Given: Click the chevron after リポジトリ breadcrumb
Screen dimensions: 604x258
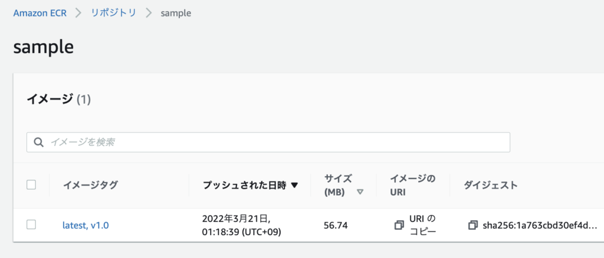Looking at the screenshot, I should tap(148, 12).
